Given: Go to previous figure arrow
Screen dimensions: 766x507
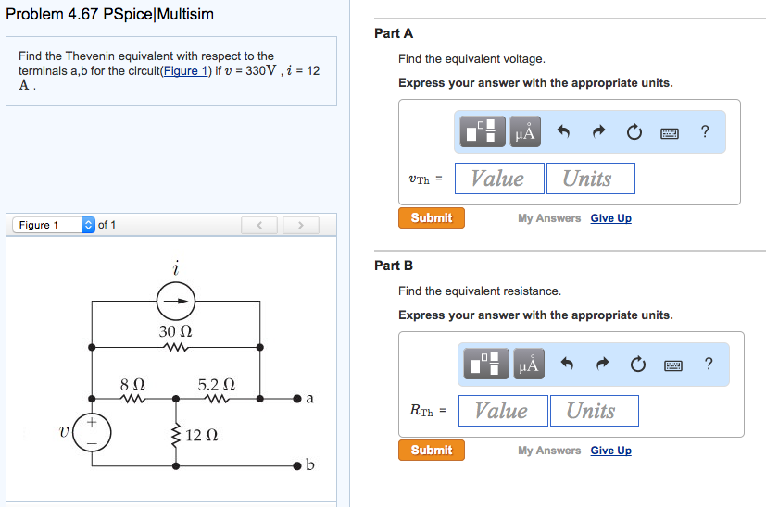Looking at the screenshot, I should (259, 225).
